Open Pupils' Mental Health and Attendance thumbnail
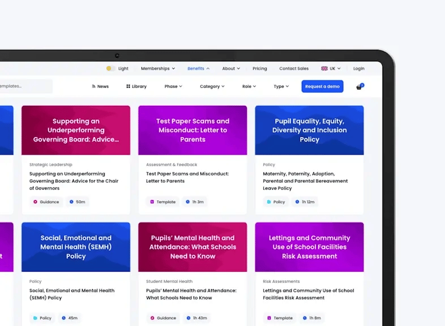Image resolution: width=445 pixels, height=326 pixels. [192, 247]
